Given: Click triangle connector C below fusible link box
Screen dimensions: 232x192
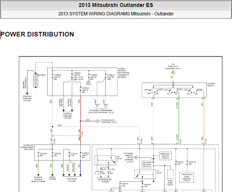Looking at the screenshot, I should [x=97, y=106].
